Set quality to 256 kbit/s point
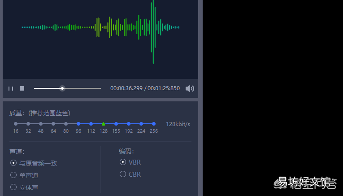This screenshot has height=196, width=343. (154, 124)
